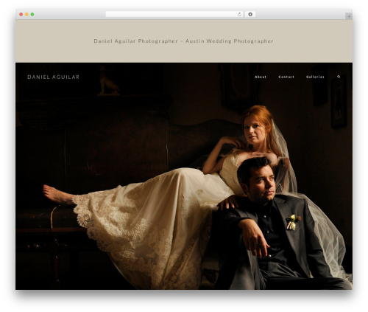Image resolution: width=368 pixels, height=312 pixels.
Task: Maximize the window with the green button
Action: tap(32, 15)
